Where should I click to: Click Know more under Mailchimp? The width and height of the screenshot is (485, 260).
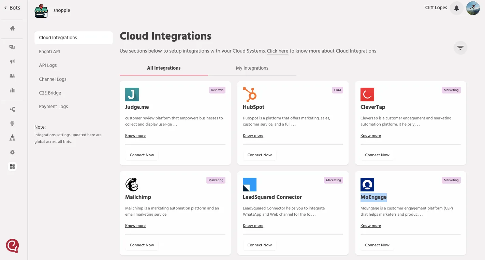135,226
